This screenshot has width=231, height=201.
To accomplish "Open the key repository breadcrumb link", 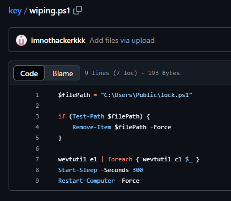I will (x=15, y=11).
